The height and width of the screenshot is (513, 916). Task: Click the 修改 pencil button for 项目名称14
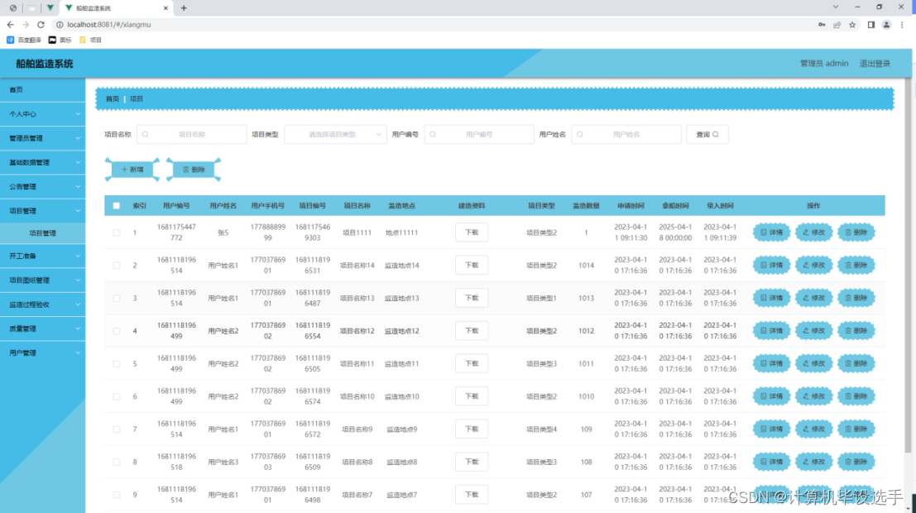pyautogui.click(x=813, y=266)
